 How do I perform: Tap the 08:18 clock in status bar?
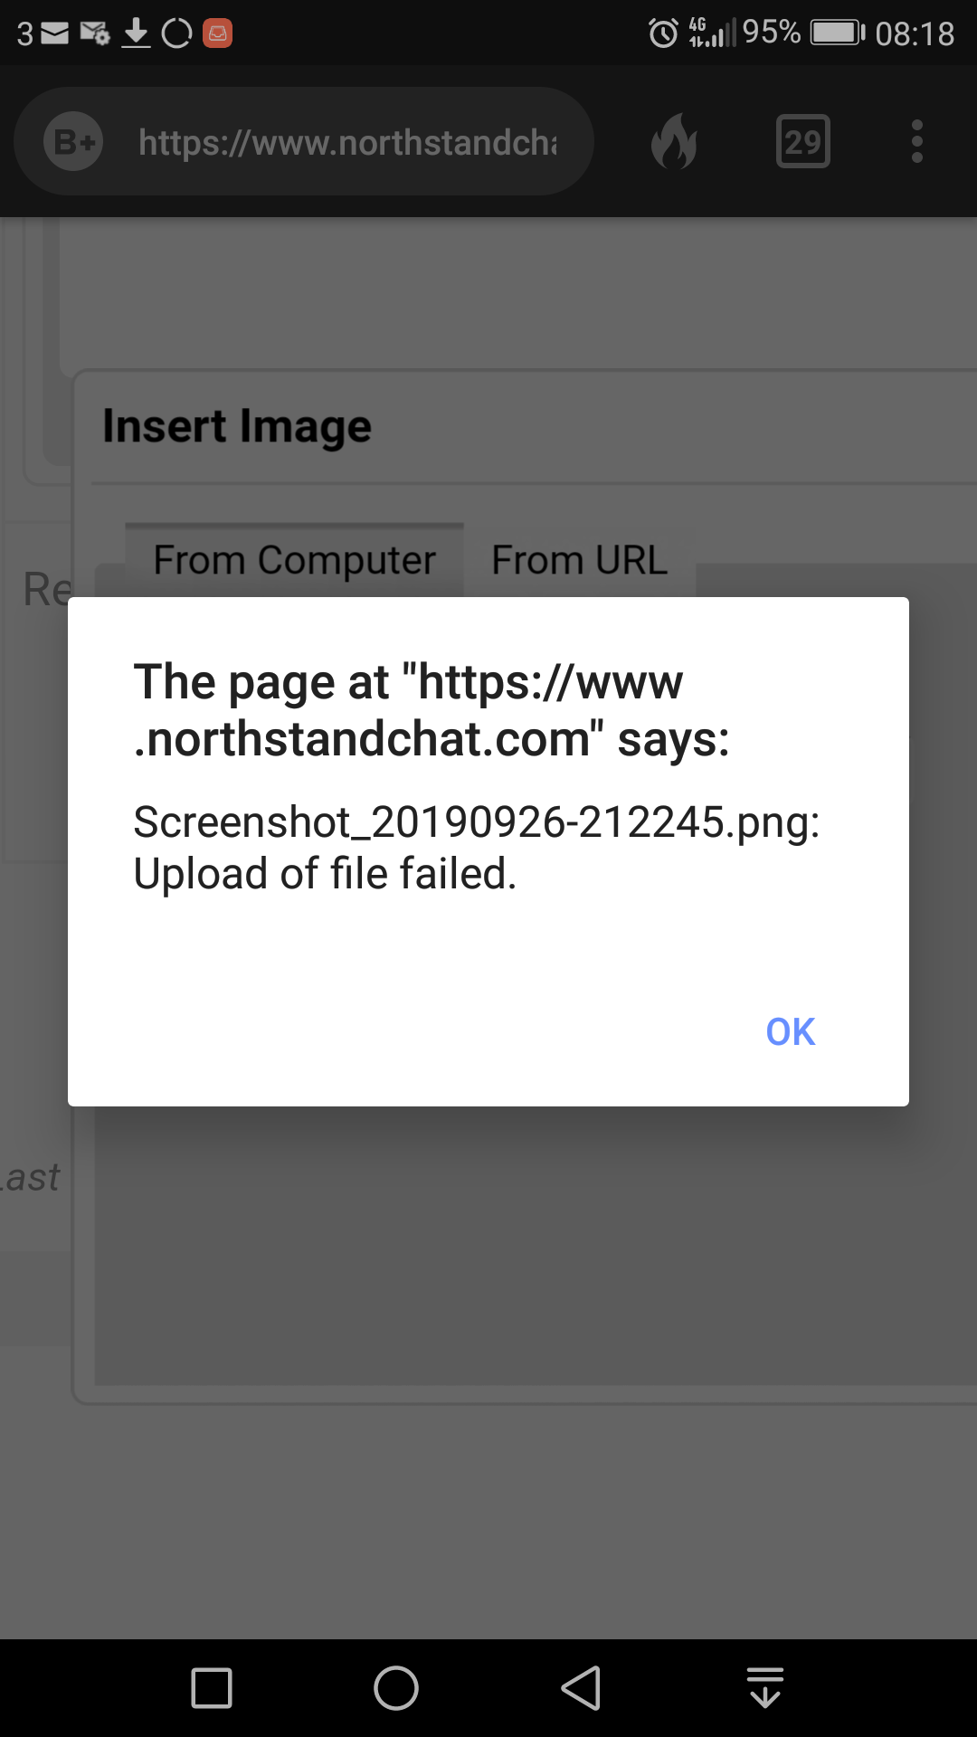point(915,33)
